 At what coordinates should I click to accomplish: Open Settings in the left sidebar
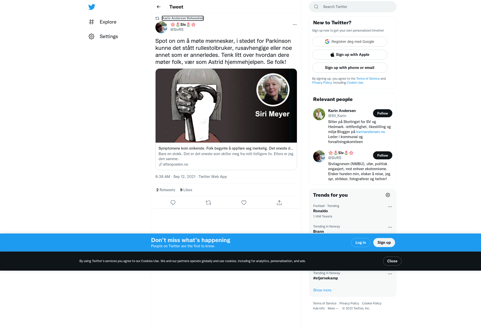103,36
